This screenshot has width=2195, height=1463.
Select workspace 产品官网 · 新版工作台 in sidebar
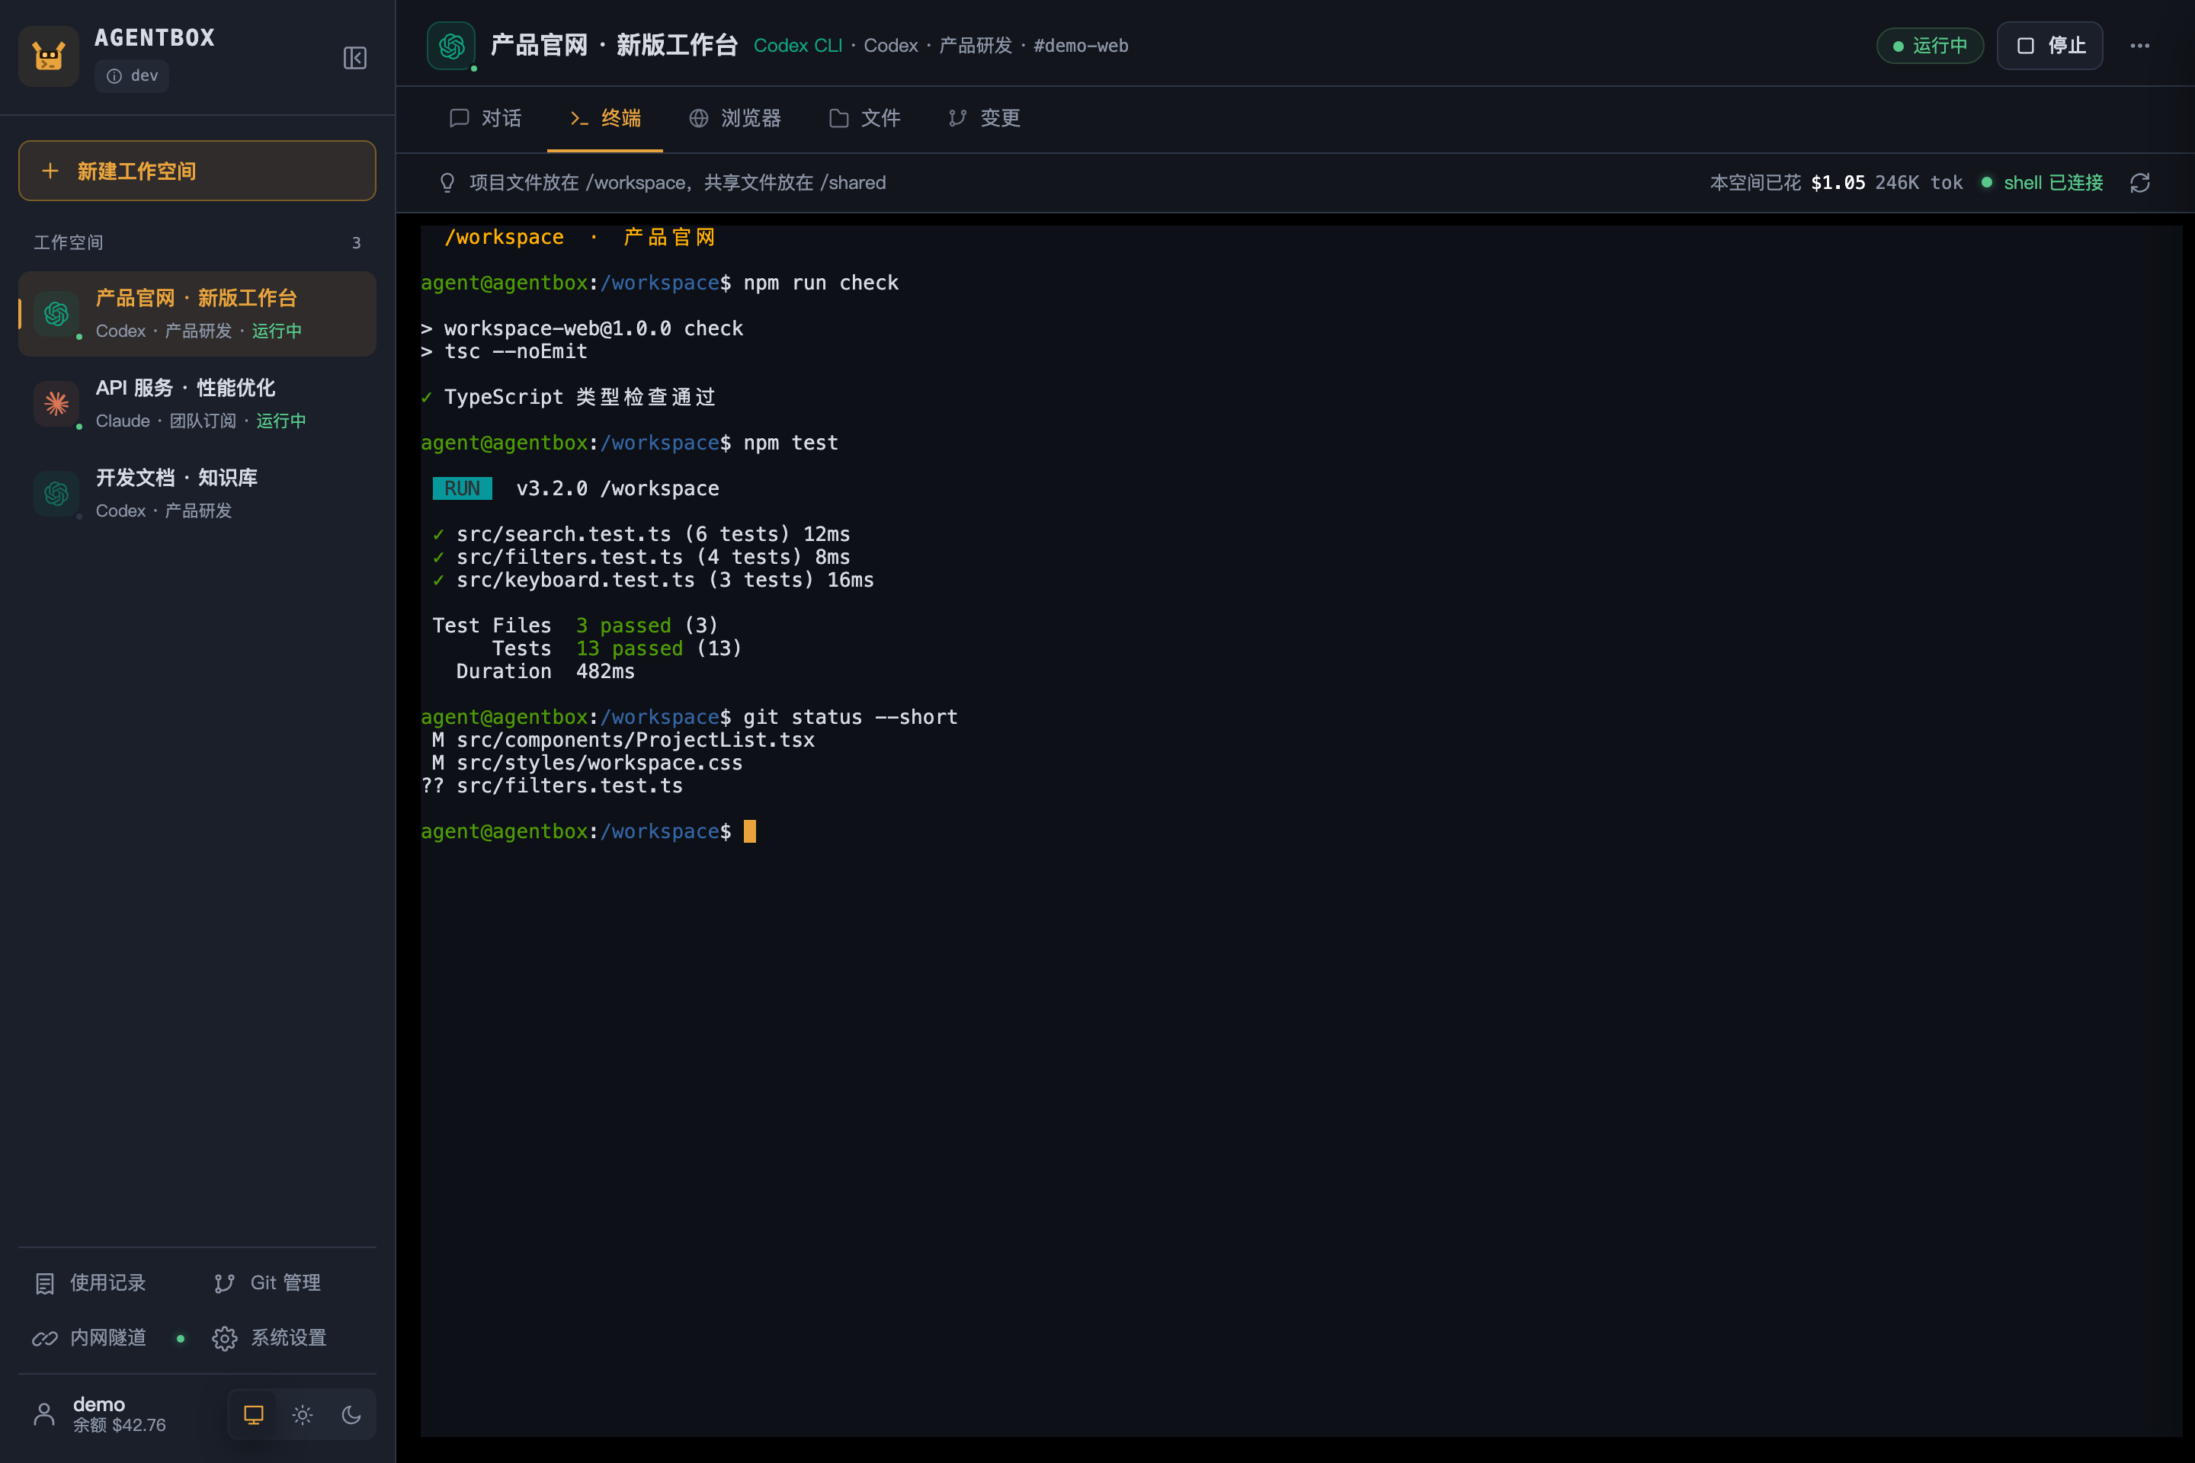point(197,313)
